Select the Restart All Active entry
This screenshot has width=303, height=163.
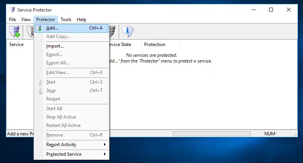click(x=71, y=126)
